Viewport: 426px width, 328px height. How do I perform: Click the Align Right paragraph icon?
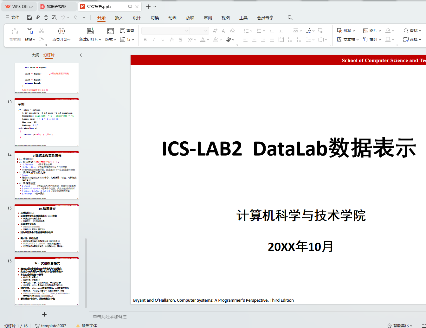pyautogui.click(x=263, y=40)
